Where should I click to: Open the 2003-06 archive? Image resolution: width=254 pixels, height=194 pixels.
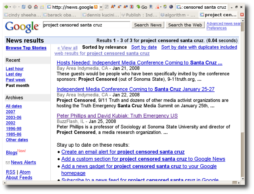(13, 117)
